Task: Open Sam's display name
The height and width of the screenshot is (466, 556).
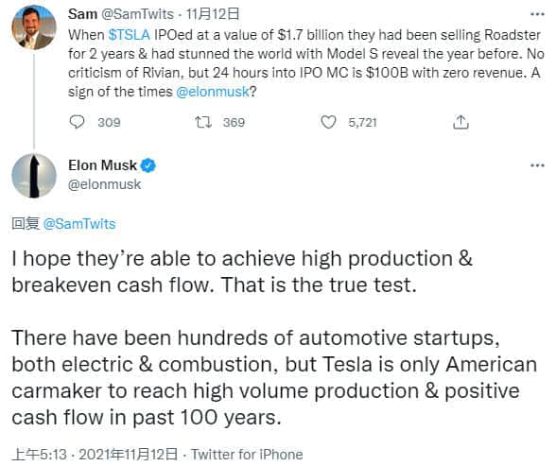Action: (82, 14)
